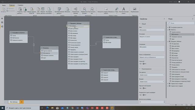Switch to the Справка ribbon tab
The width and height of the screenshot is (195, 110).
pyautogui.click(x=20, y=5)
